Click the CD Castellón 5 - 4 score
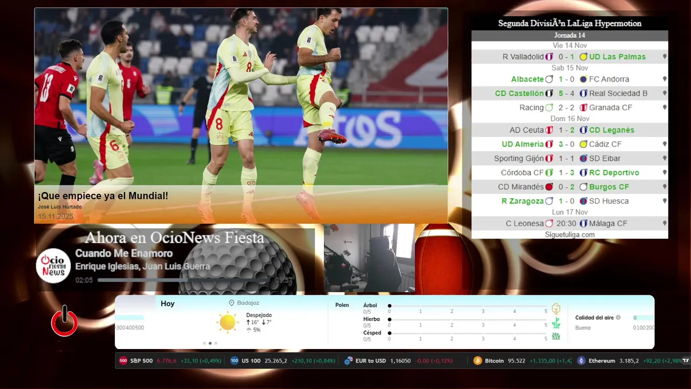This screenshot has width=691, height=389. pyautogui.click(x=566, y=93)
